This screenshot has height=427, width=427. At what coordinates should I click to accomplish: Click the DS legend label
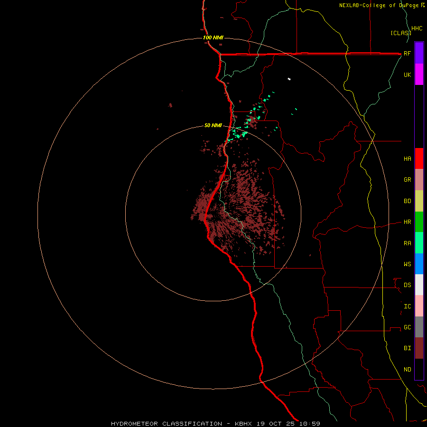(408, 285)
